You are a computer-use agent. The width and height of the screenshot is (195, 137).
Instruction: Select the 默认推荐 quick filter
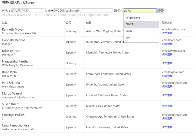[x=8, y=15]
